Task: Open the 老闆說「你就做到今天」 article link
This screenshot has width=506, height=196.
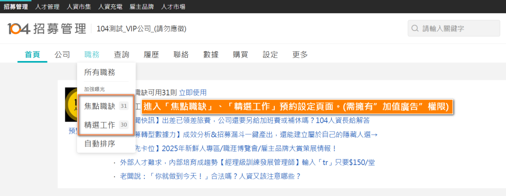Action: point(210,176)
